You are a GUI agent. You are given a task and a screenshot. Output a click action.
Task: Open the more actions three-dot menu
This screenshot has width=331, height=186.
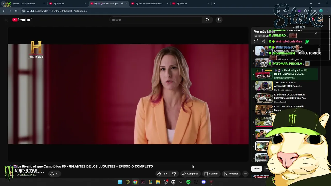coord(245,174)
